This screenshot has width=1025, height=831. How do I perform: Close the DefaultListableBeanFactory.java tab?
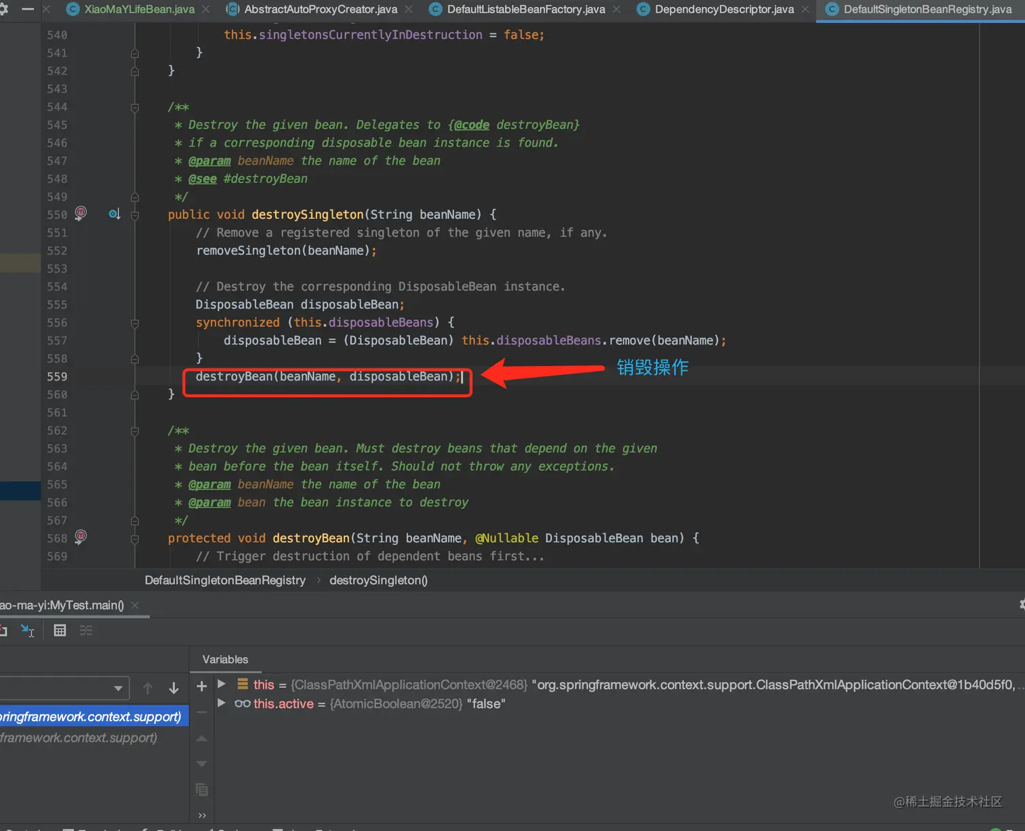(x=616, y=9)
